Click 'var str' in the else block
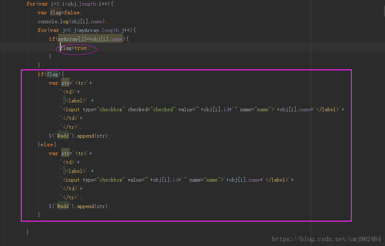Image resolution: width=385 pixels, height=246 pixels. tap(59, 154)
